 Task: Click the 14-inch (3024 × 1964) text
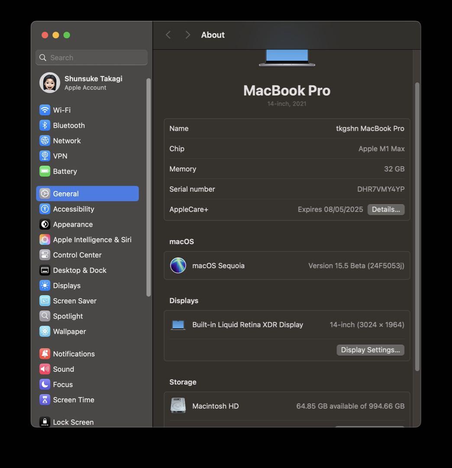pyautogui.click(x=367, y=325)
